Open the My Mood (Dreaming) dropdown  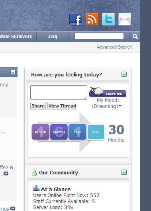pos(107,103)
